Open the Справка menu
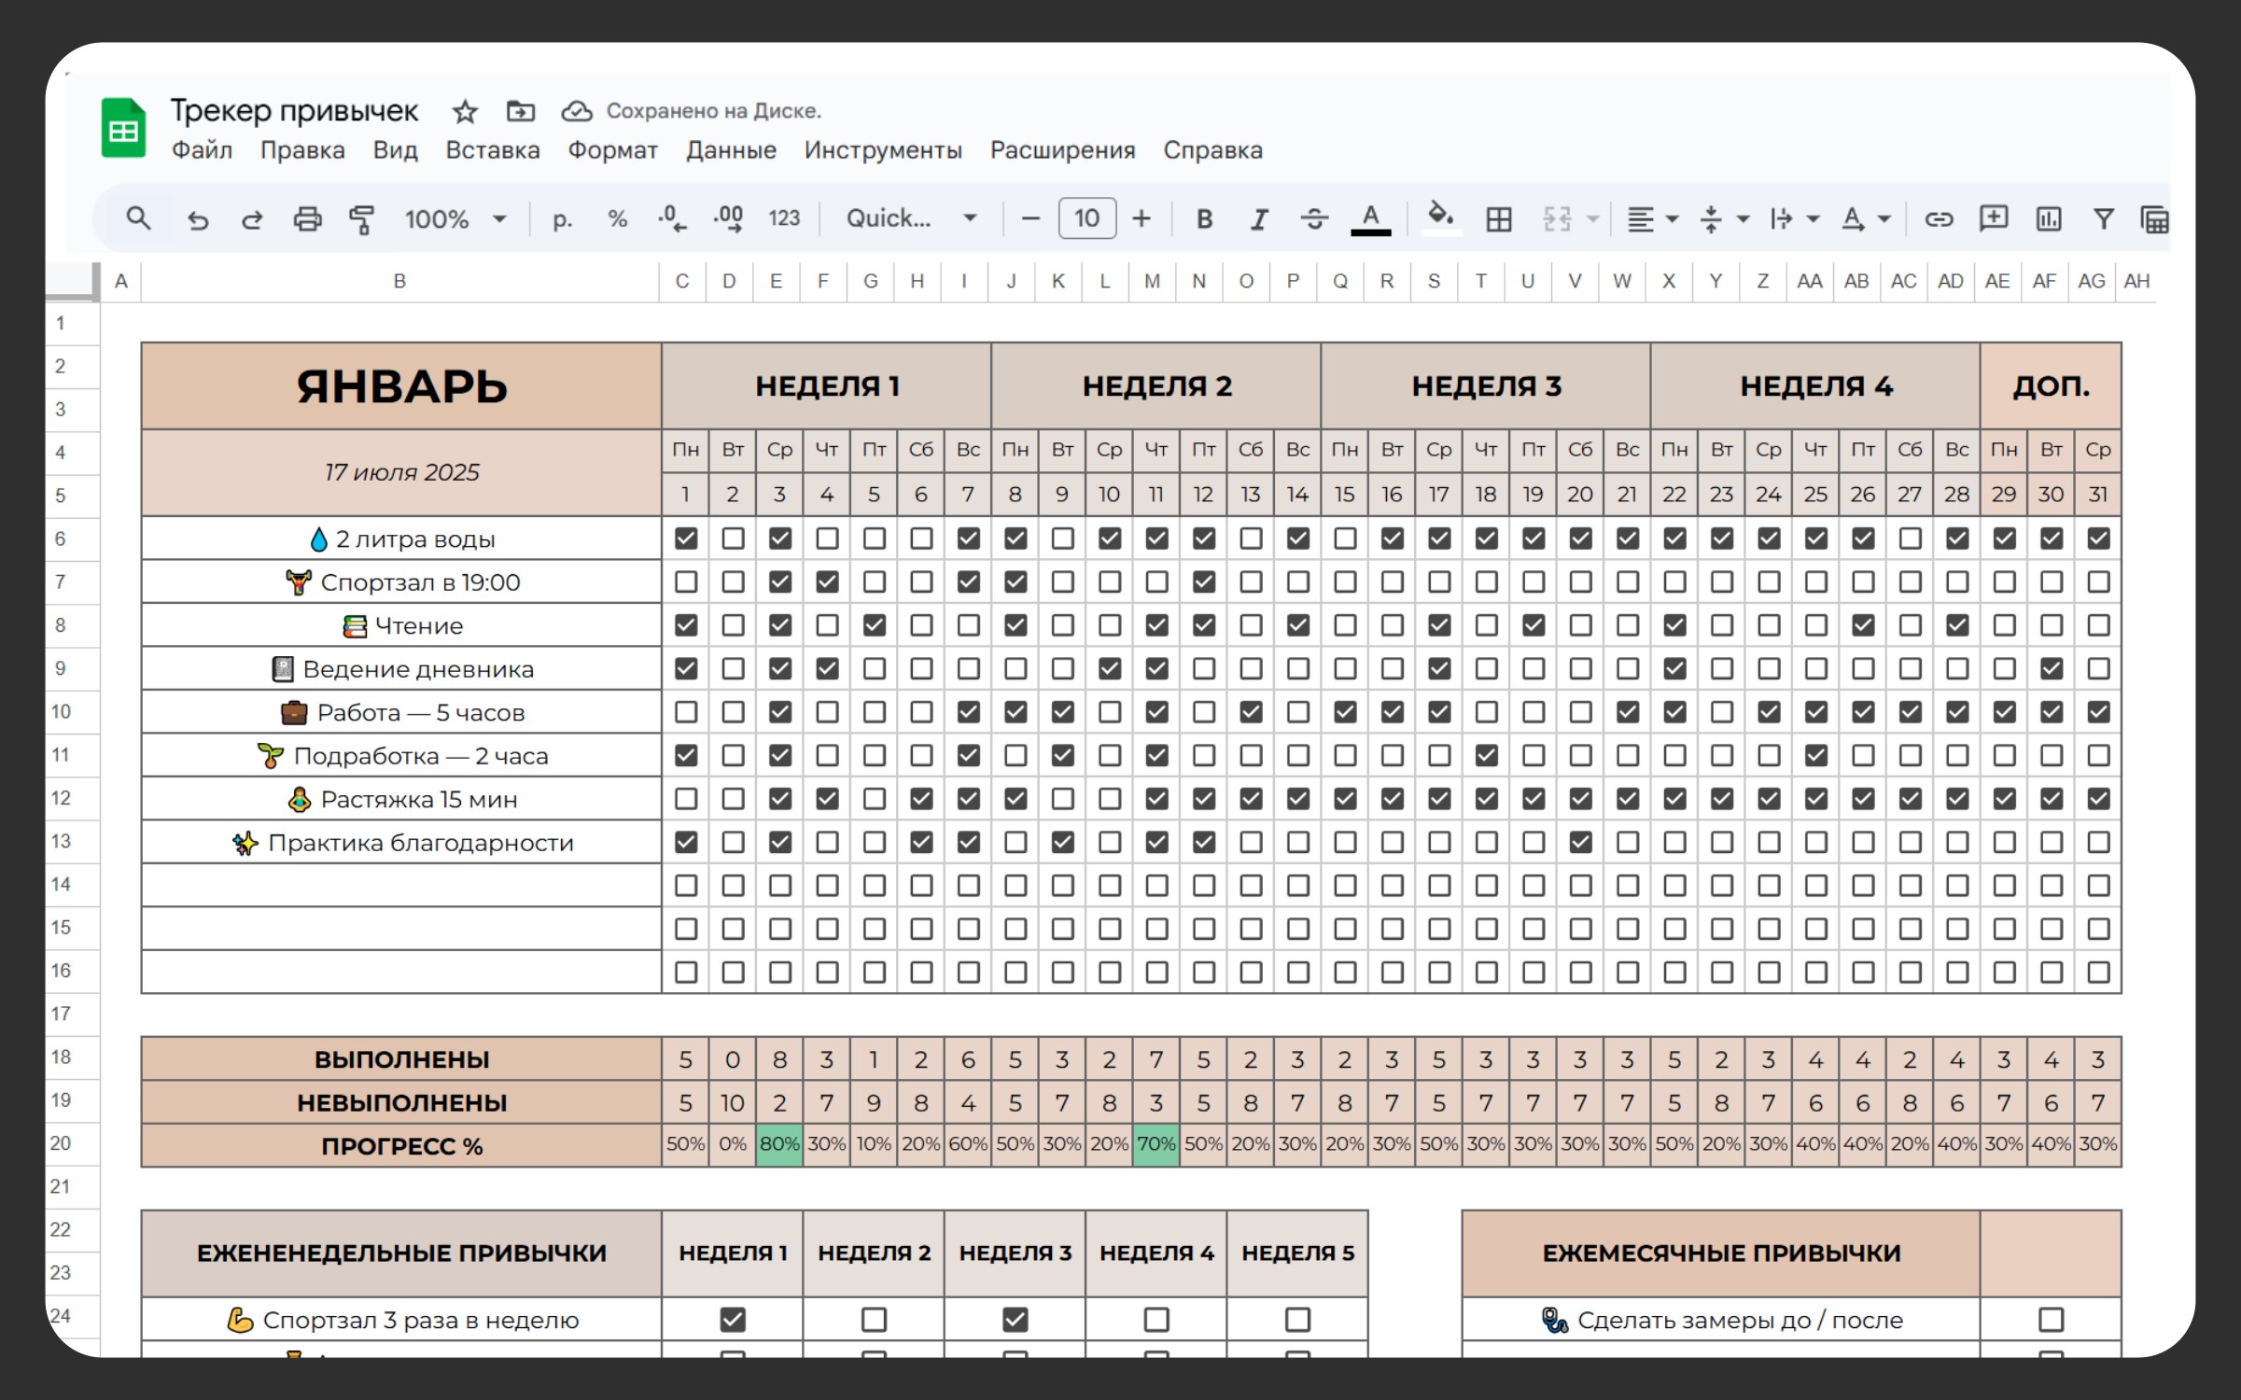This screenshot has height=1400, width=2241. point(1212,150)
